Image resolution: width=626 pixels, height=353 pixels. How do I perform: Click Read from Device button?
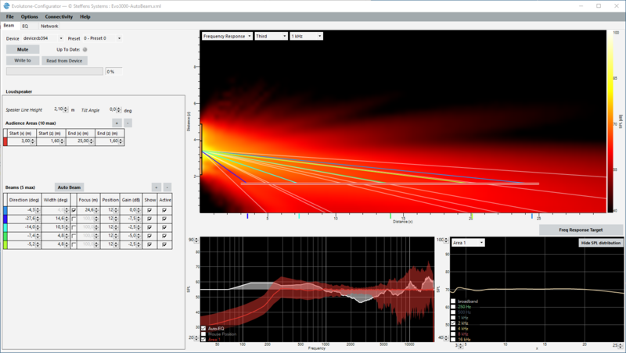click(x=64, y=61)
